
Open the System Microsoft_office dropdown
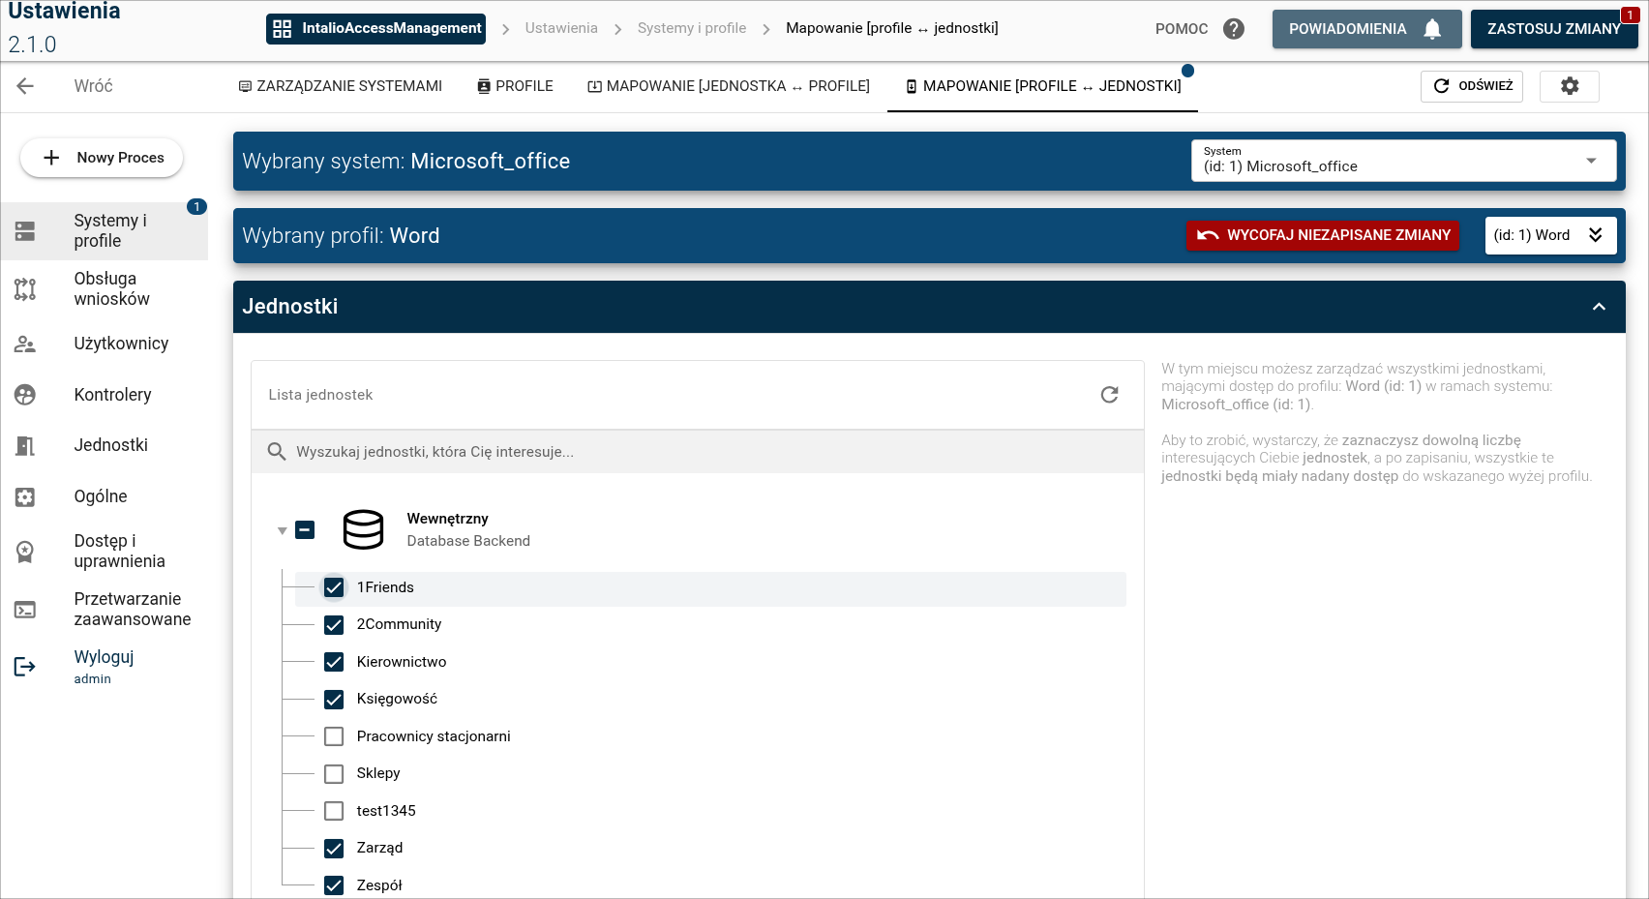click(x=1403, y=161)
